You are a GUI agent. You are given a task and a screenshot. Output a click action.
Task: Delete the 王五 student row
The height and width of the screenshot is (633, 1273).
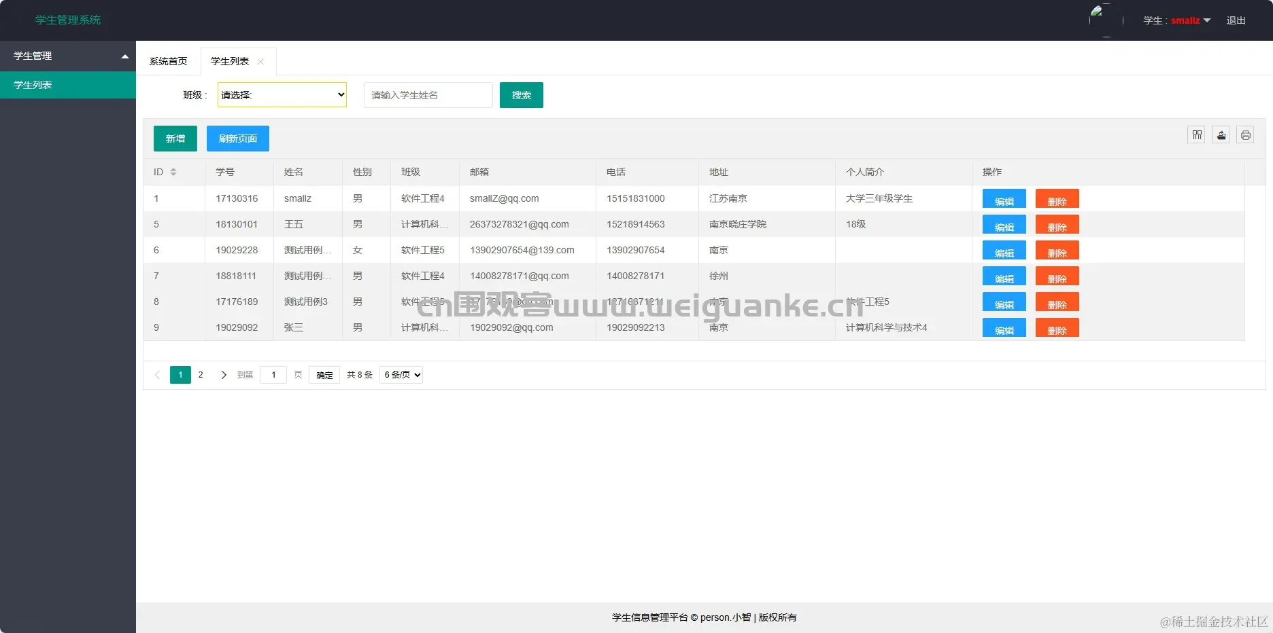click(1057, 225)
